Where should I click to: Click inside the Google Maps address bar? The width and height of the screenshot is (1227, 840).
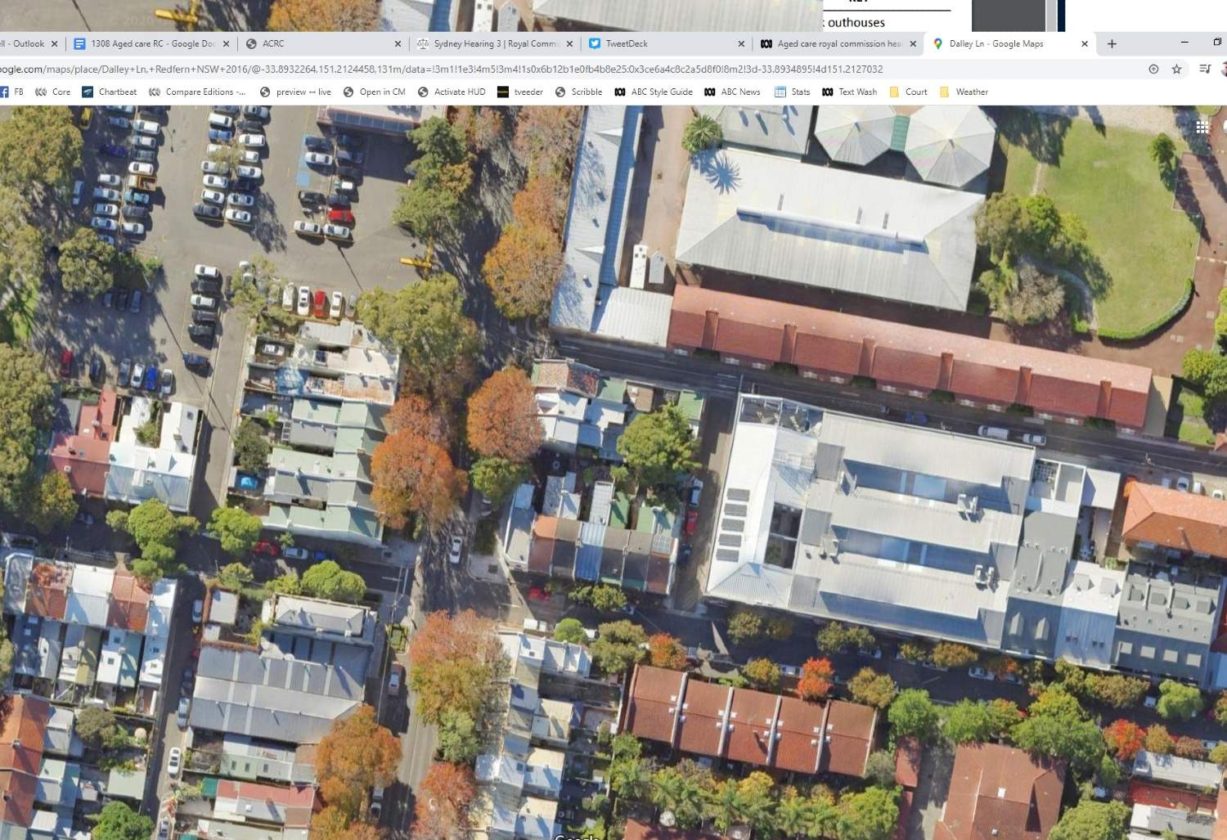pyautogui.click(x=491, y=70)
